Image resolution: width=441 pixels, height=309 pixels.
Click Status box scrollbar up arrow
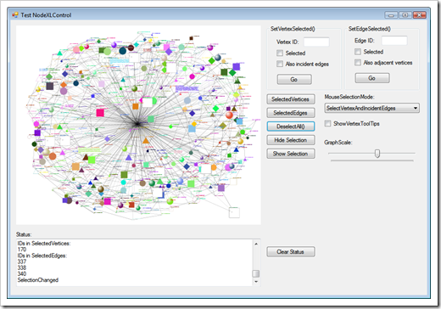click(x=256, y=244)
